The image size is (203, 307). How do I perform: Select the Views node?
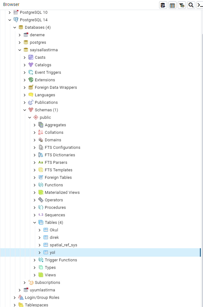(50, 275)
